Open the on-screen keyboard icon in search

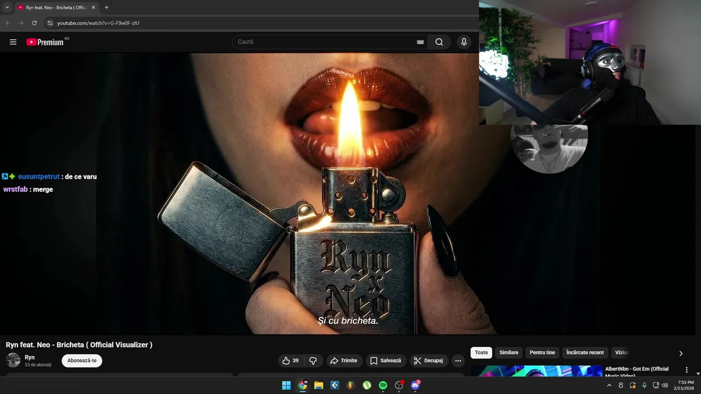420,42
